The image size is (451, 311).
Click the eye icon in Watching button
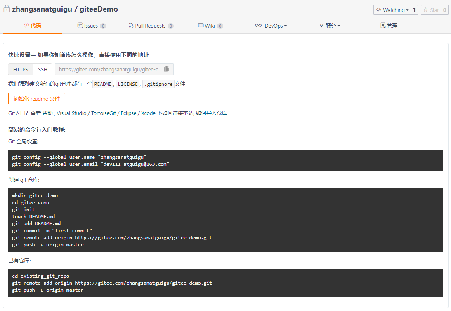click(378, 10)
